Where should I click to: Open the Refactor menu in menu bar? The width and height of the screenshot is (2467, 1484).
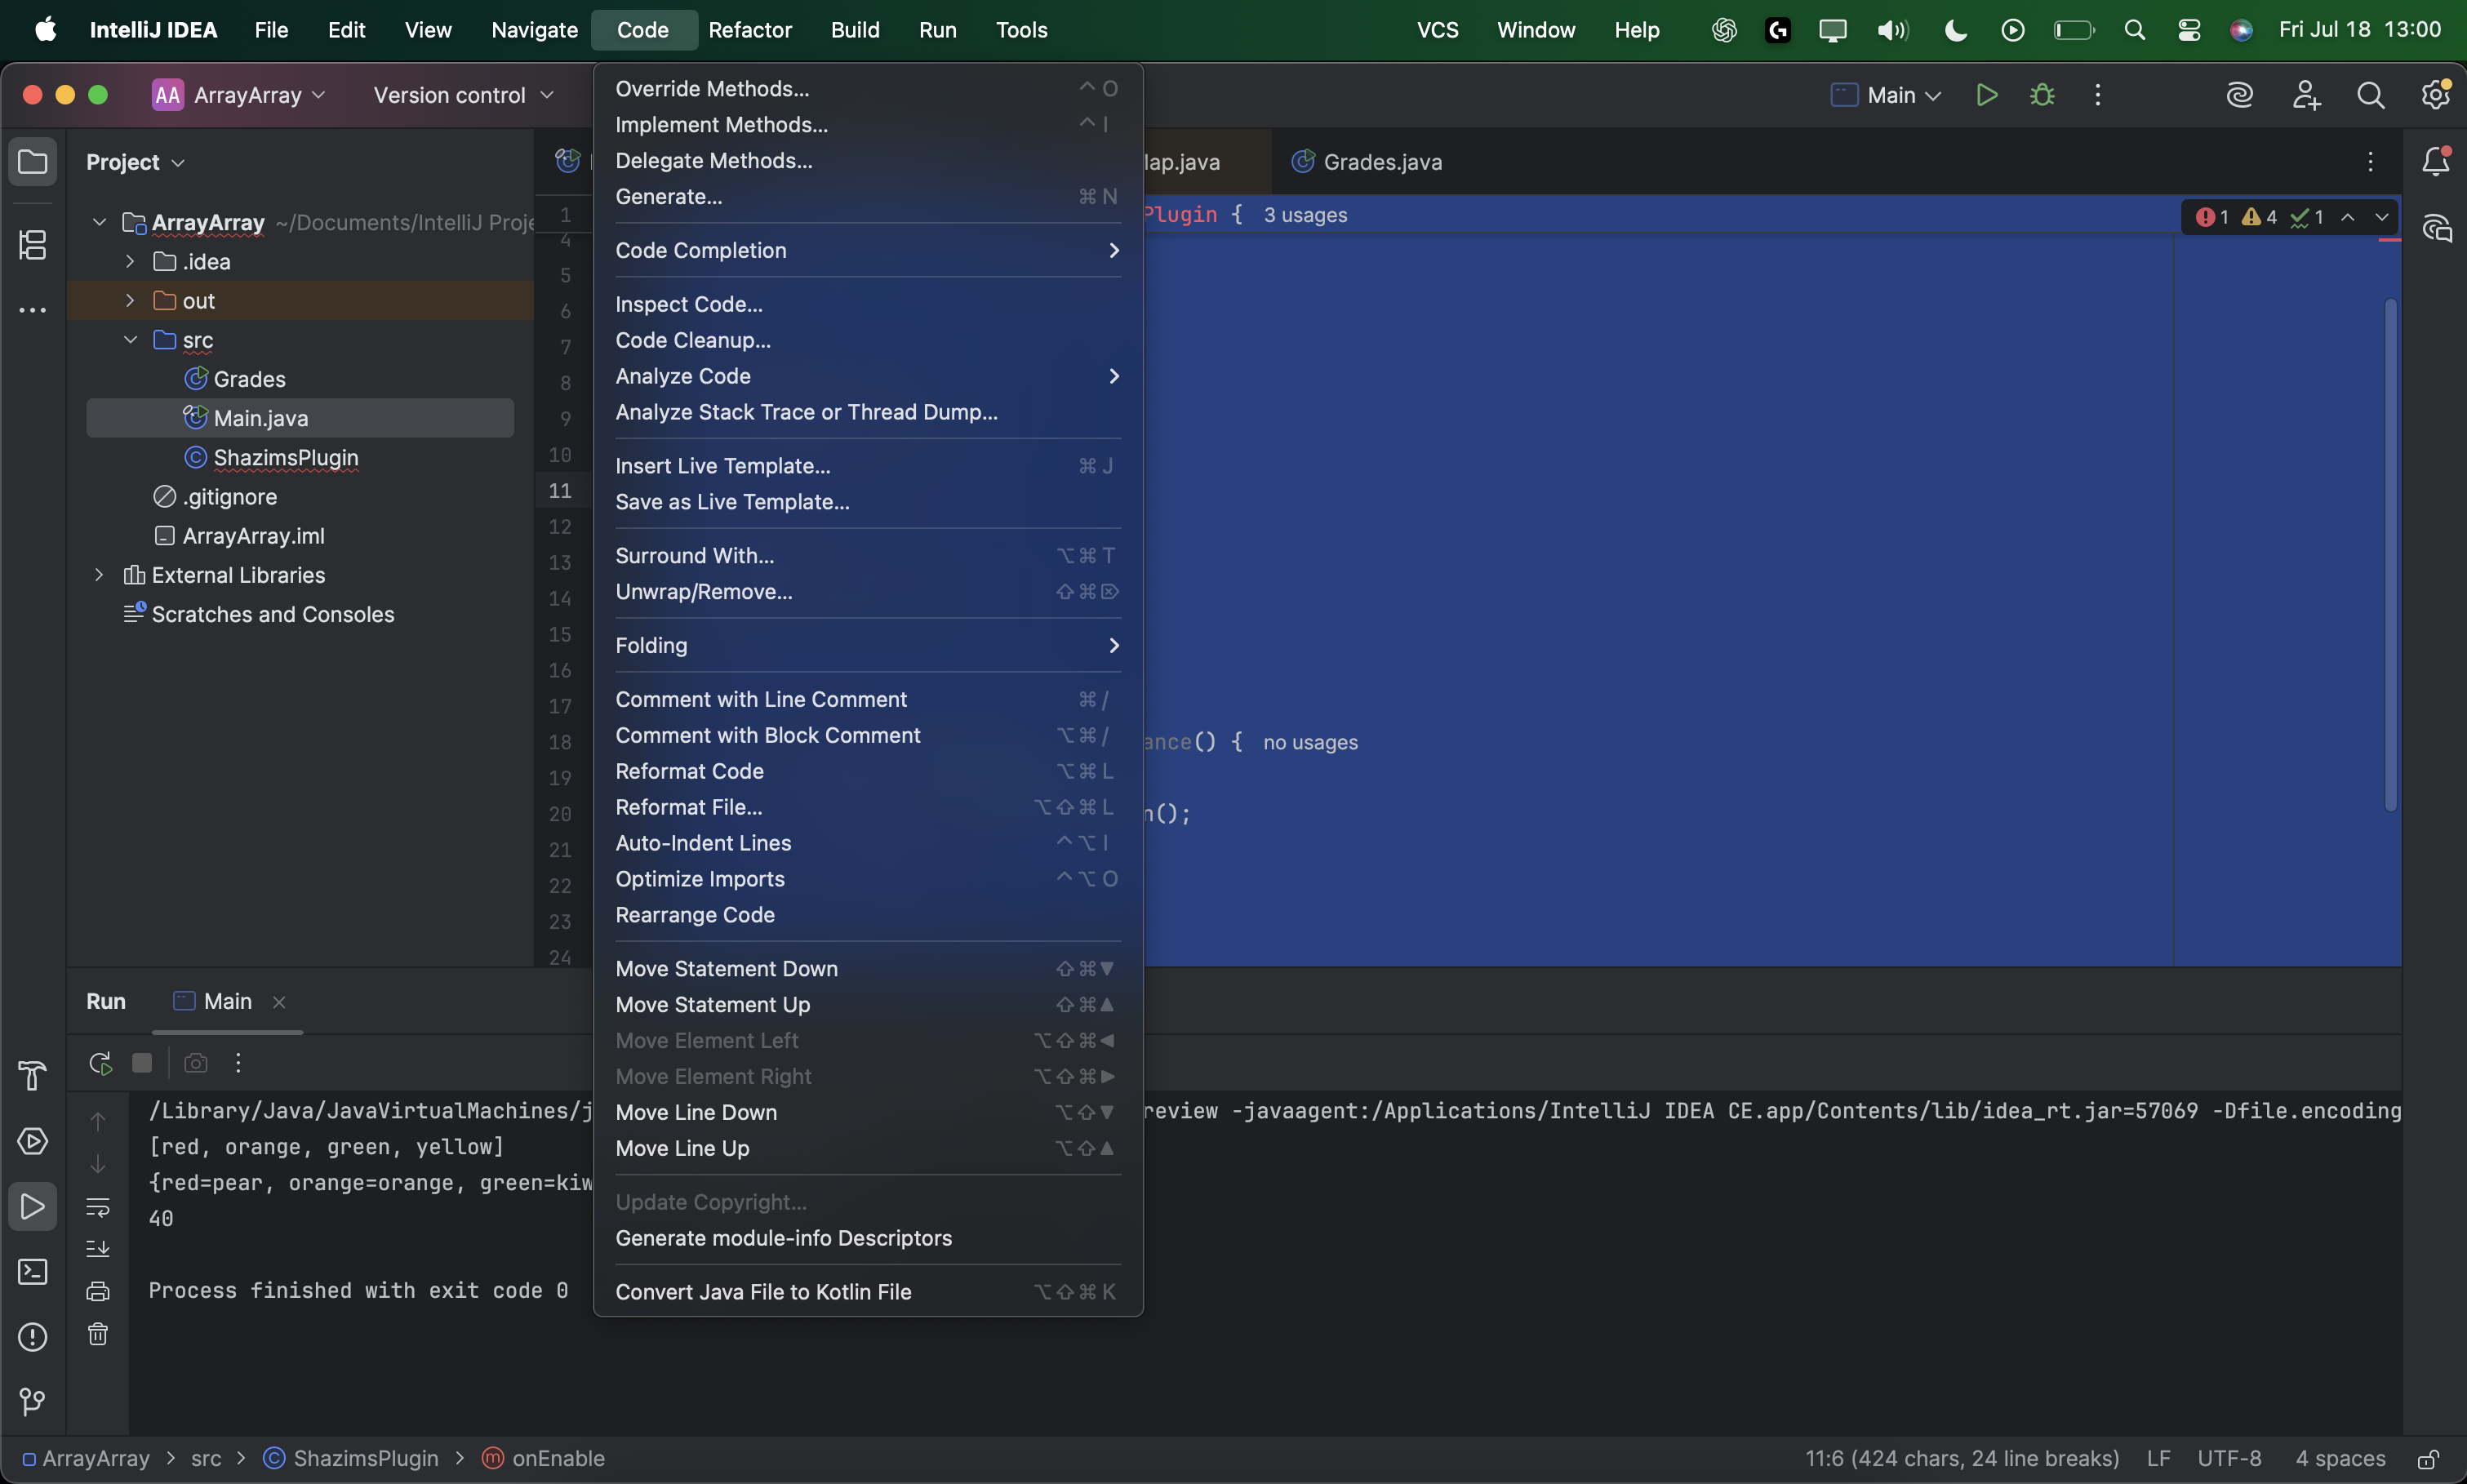[750, 30]
